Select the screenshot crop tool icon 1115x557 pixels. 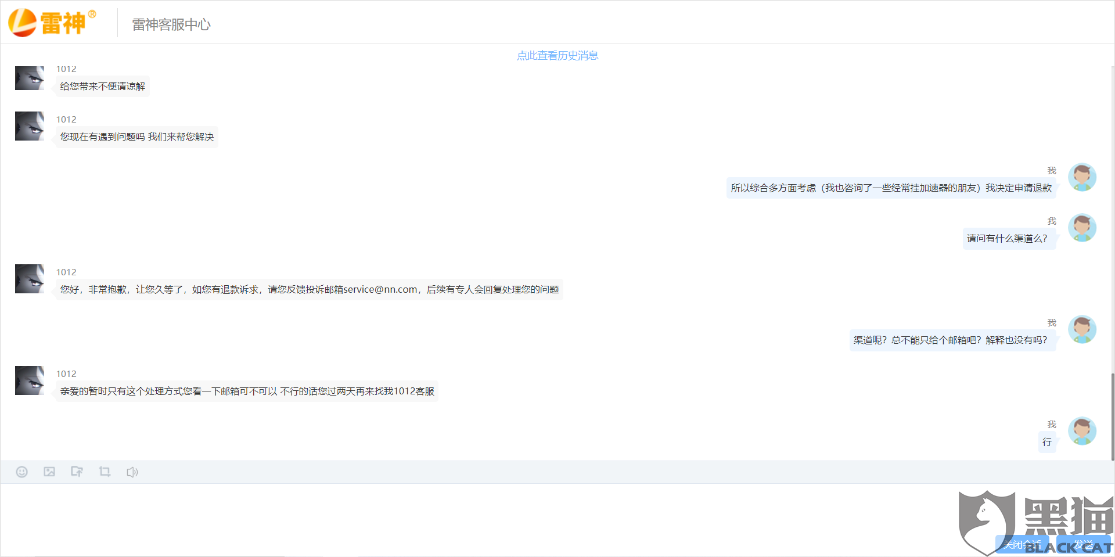pyautogui.click(x=105, y=472)
